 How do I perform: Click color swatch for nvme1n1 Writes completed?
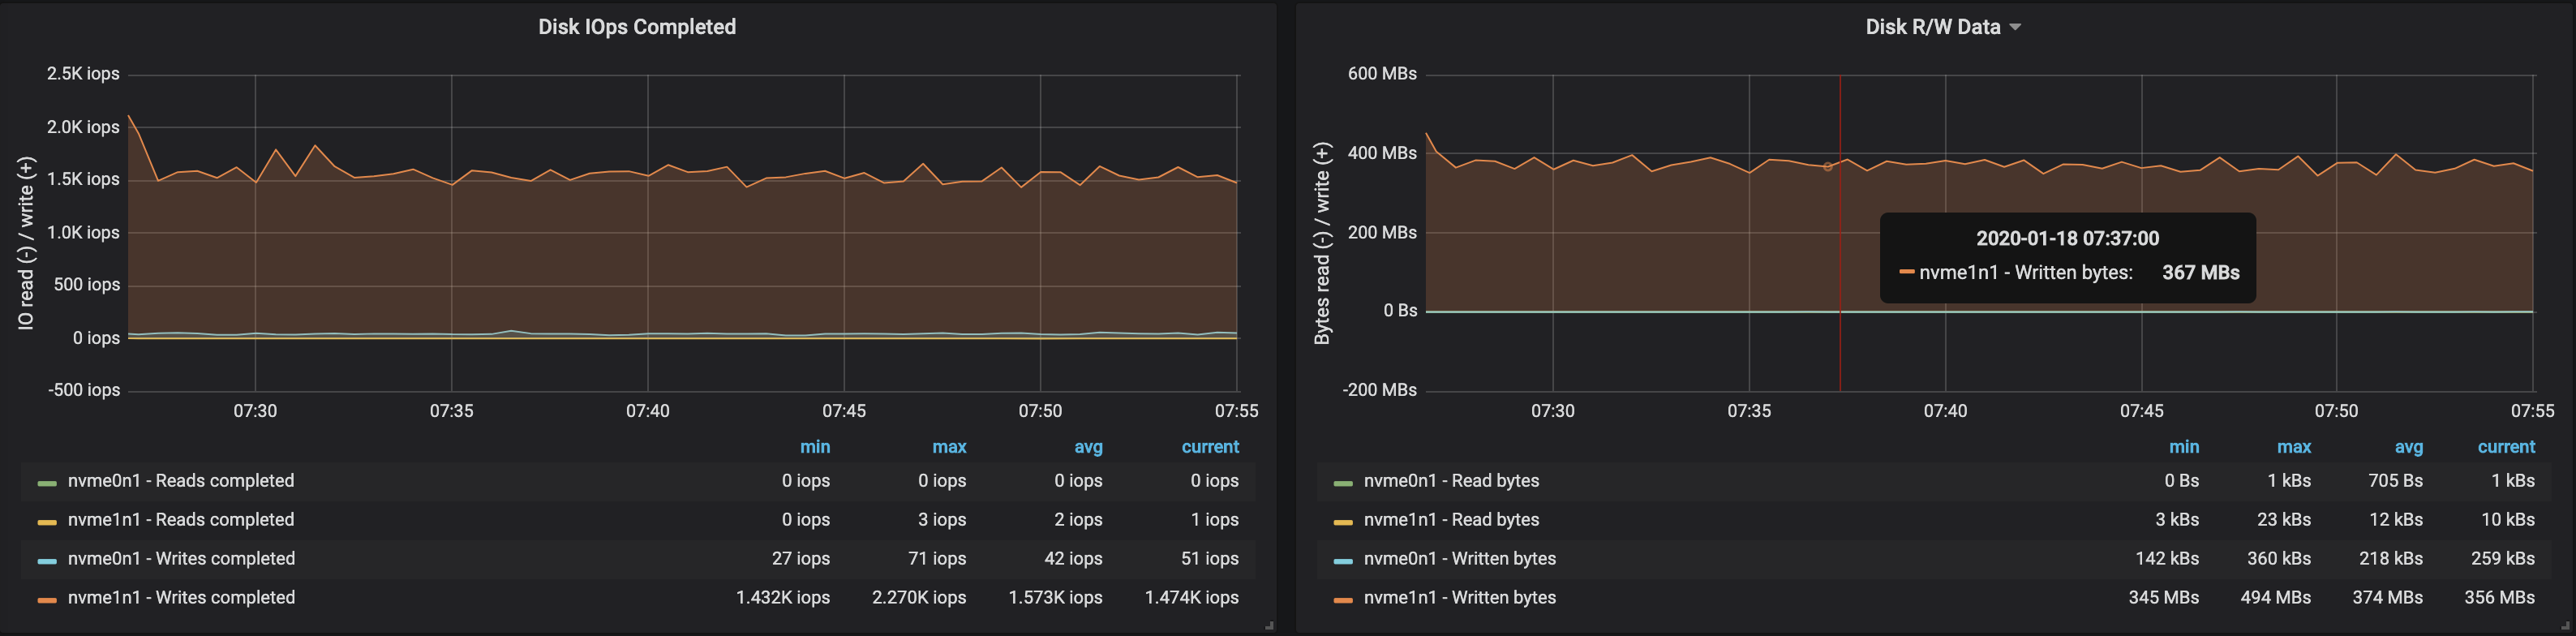[47, 600]
